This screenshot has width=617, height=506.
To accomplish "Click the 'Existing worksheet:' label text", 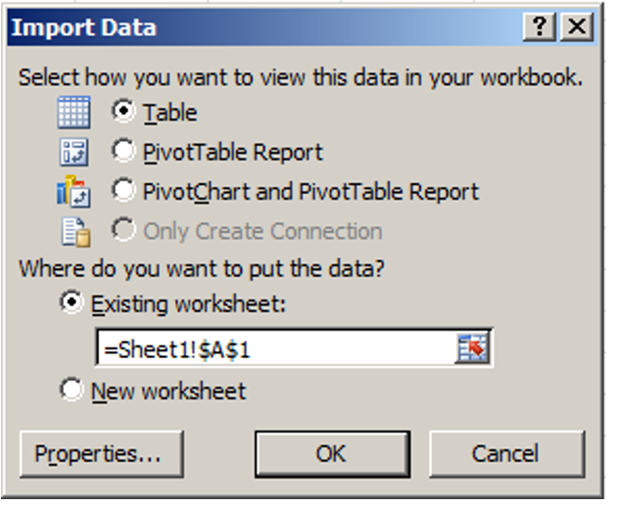I will 188,304.
